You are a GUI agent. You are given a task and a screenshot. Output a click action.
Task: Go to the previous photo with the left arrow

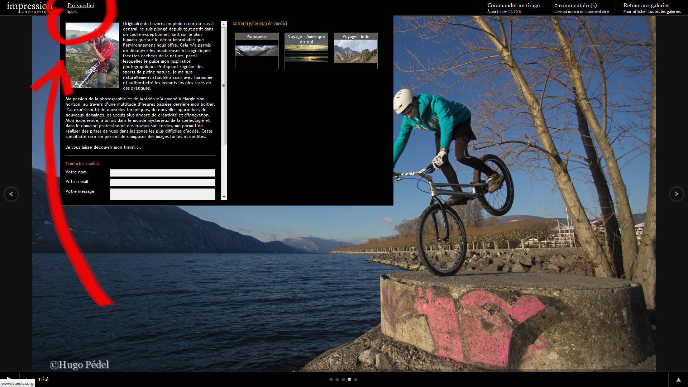(x=11, y=194)
